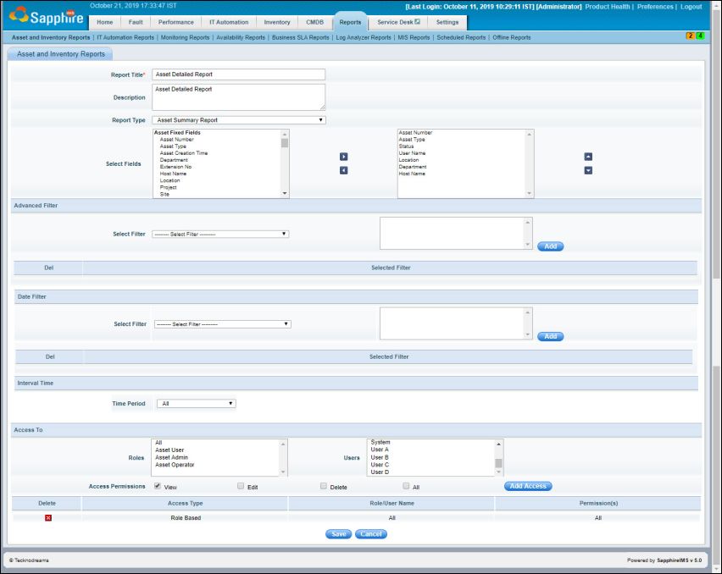Enable the Edit access permission checkbox

(x=241, y=486)
